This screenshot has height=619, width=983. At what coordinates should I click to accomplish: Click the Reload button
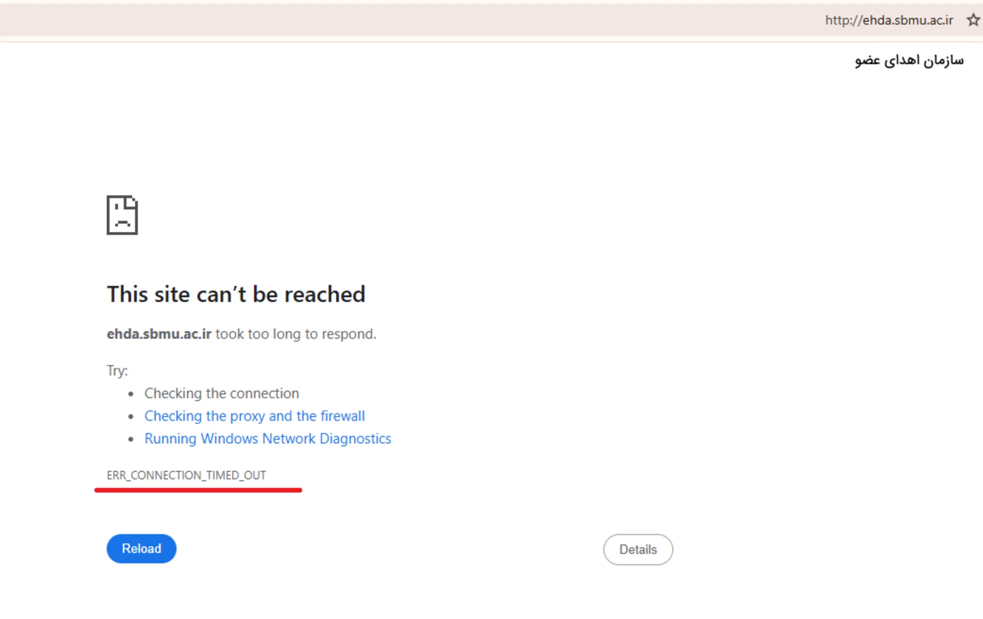[x=141, y=548]
